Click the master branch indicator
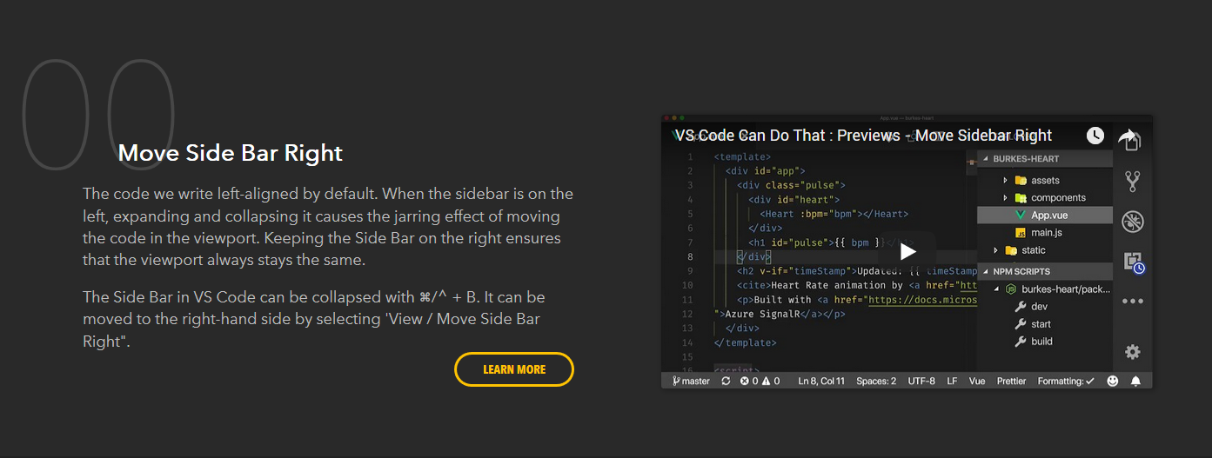 (691, 381)
